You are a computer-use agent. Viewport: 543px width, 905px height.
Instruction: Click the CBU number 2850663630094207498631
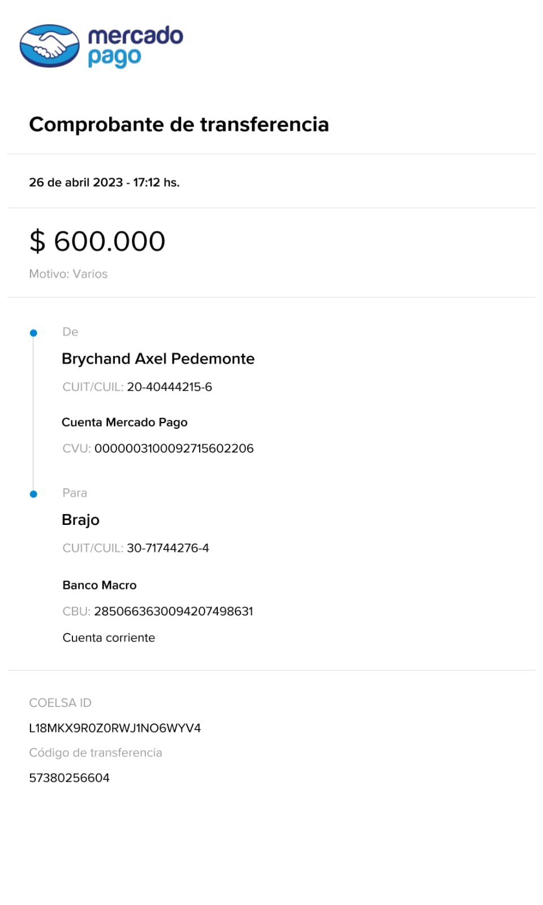pos(173,611)
